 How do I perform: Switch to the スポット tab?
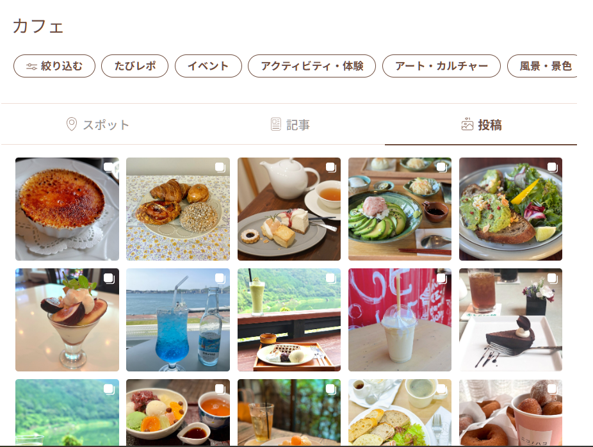97,124
